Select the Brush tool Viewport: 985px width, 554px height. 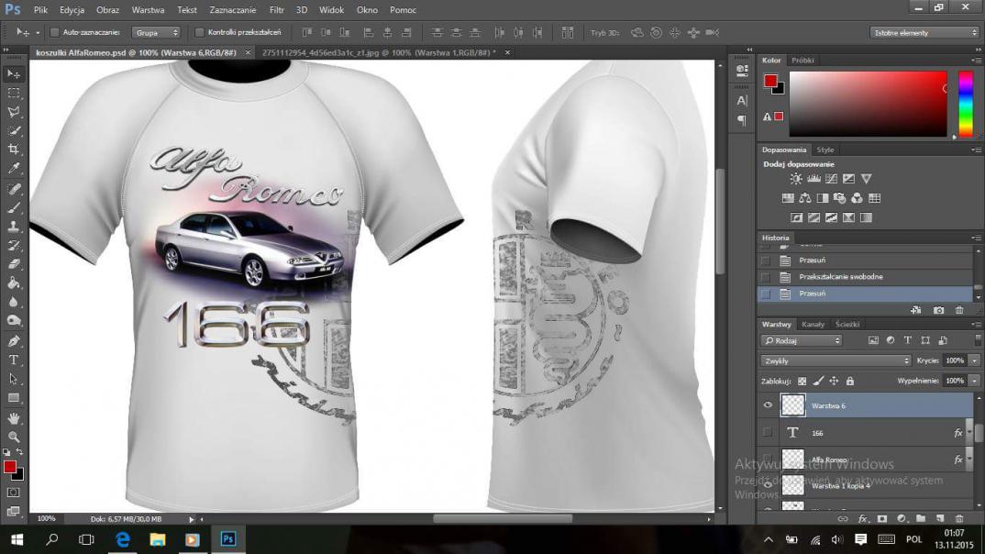13,208
